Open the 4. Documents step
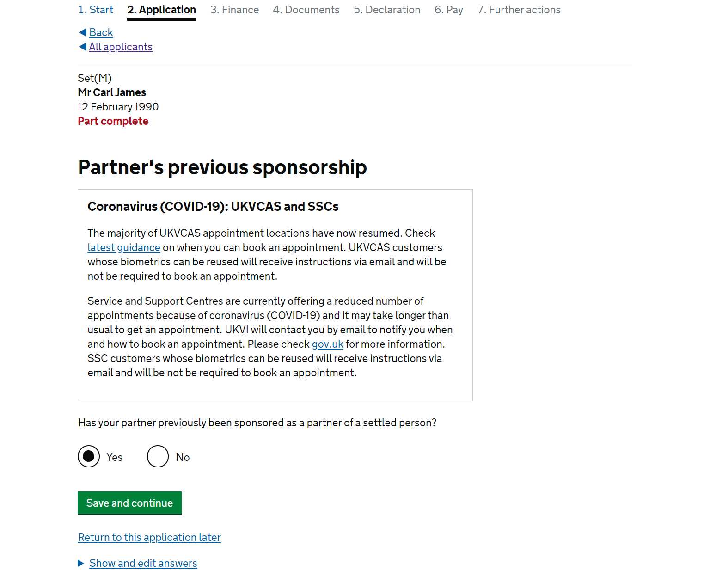 306,10
